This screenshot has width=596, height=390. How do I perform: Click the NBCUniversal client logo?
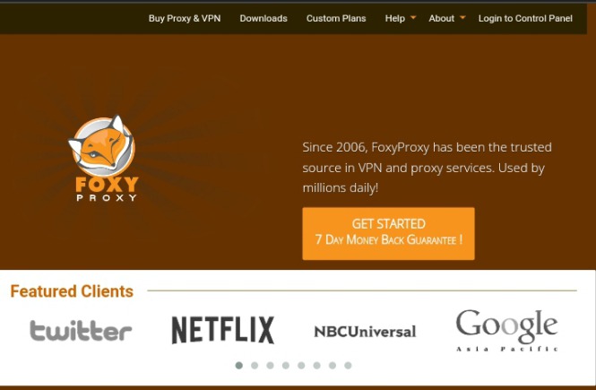[x=365, y=332]
